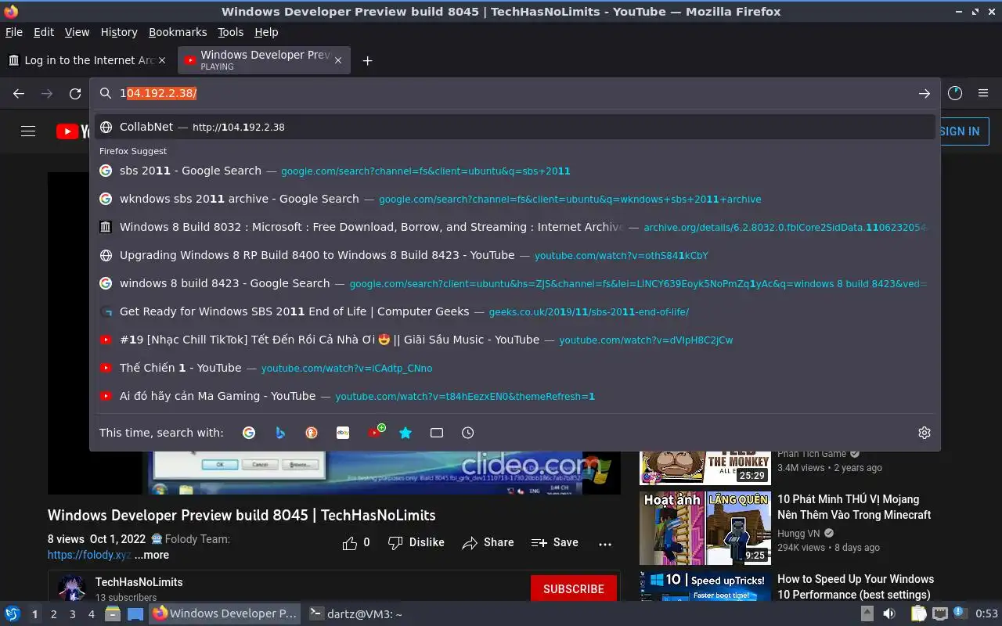Search this time with DuckDuckGo
The height and width of the screenshot is (626, 1002).
coord(312,433)
